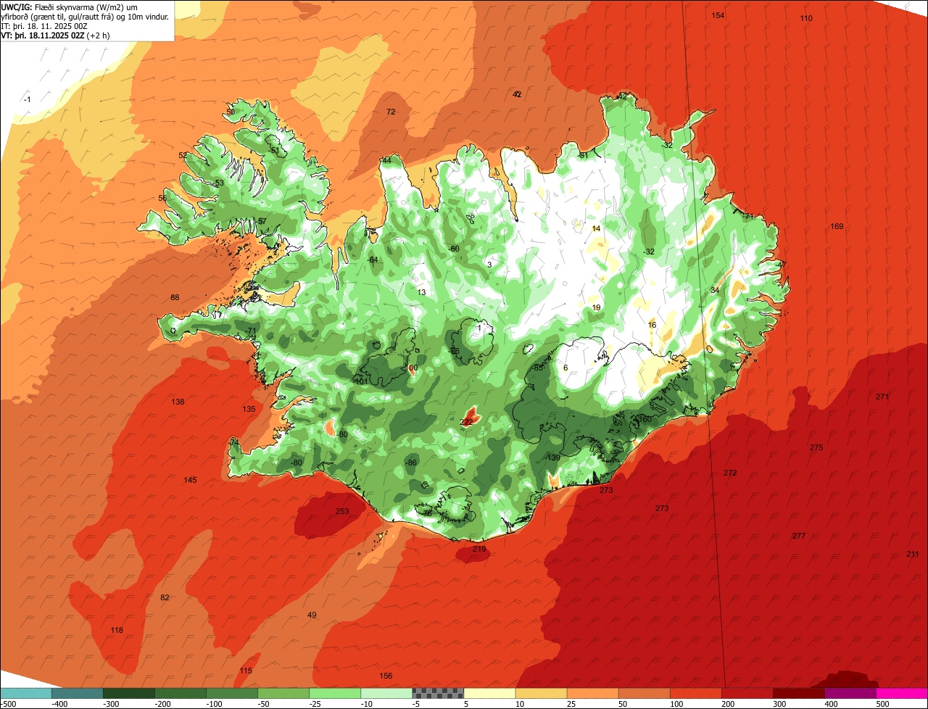Click the red 200 to 300 legend swatch
928x709 pixels.
tap(747, 693)
